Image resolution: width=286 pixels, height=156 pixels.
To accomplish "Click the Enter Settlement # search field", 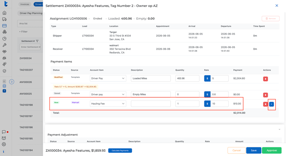I will (30, 47).
